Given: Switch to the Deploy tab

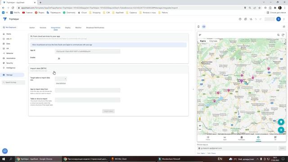Looking at the screenshot, I should point(67,27).
